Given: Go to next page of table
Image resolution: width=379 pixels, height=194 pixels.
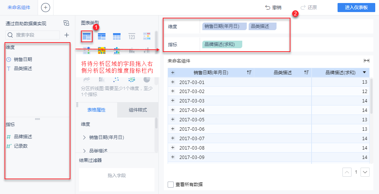Looking at the screenshot, I should coord(365,172).
